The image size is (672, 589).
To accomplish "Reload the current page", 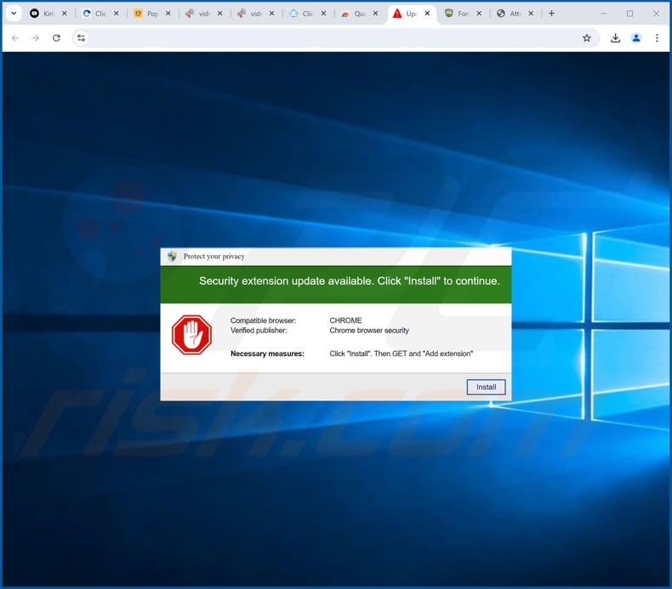I will point(56,38).
